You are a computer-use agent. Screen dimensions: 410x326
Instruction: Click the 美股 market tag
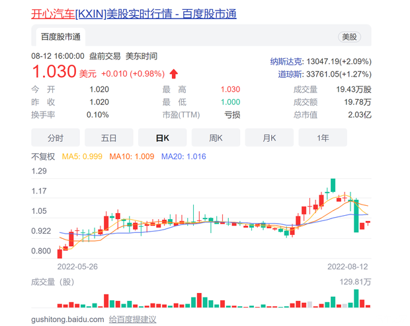[x=349, y=37]
